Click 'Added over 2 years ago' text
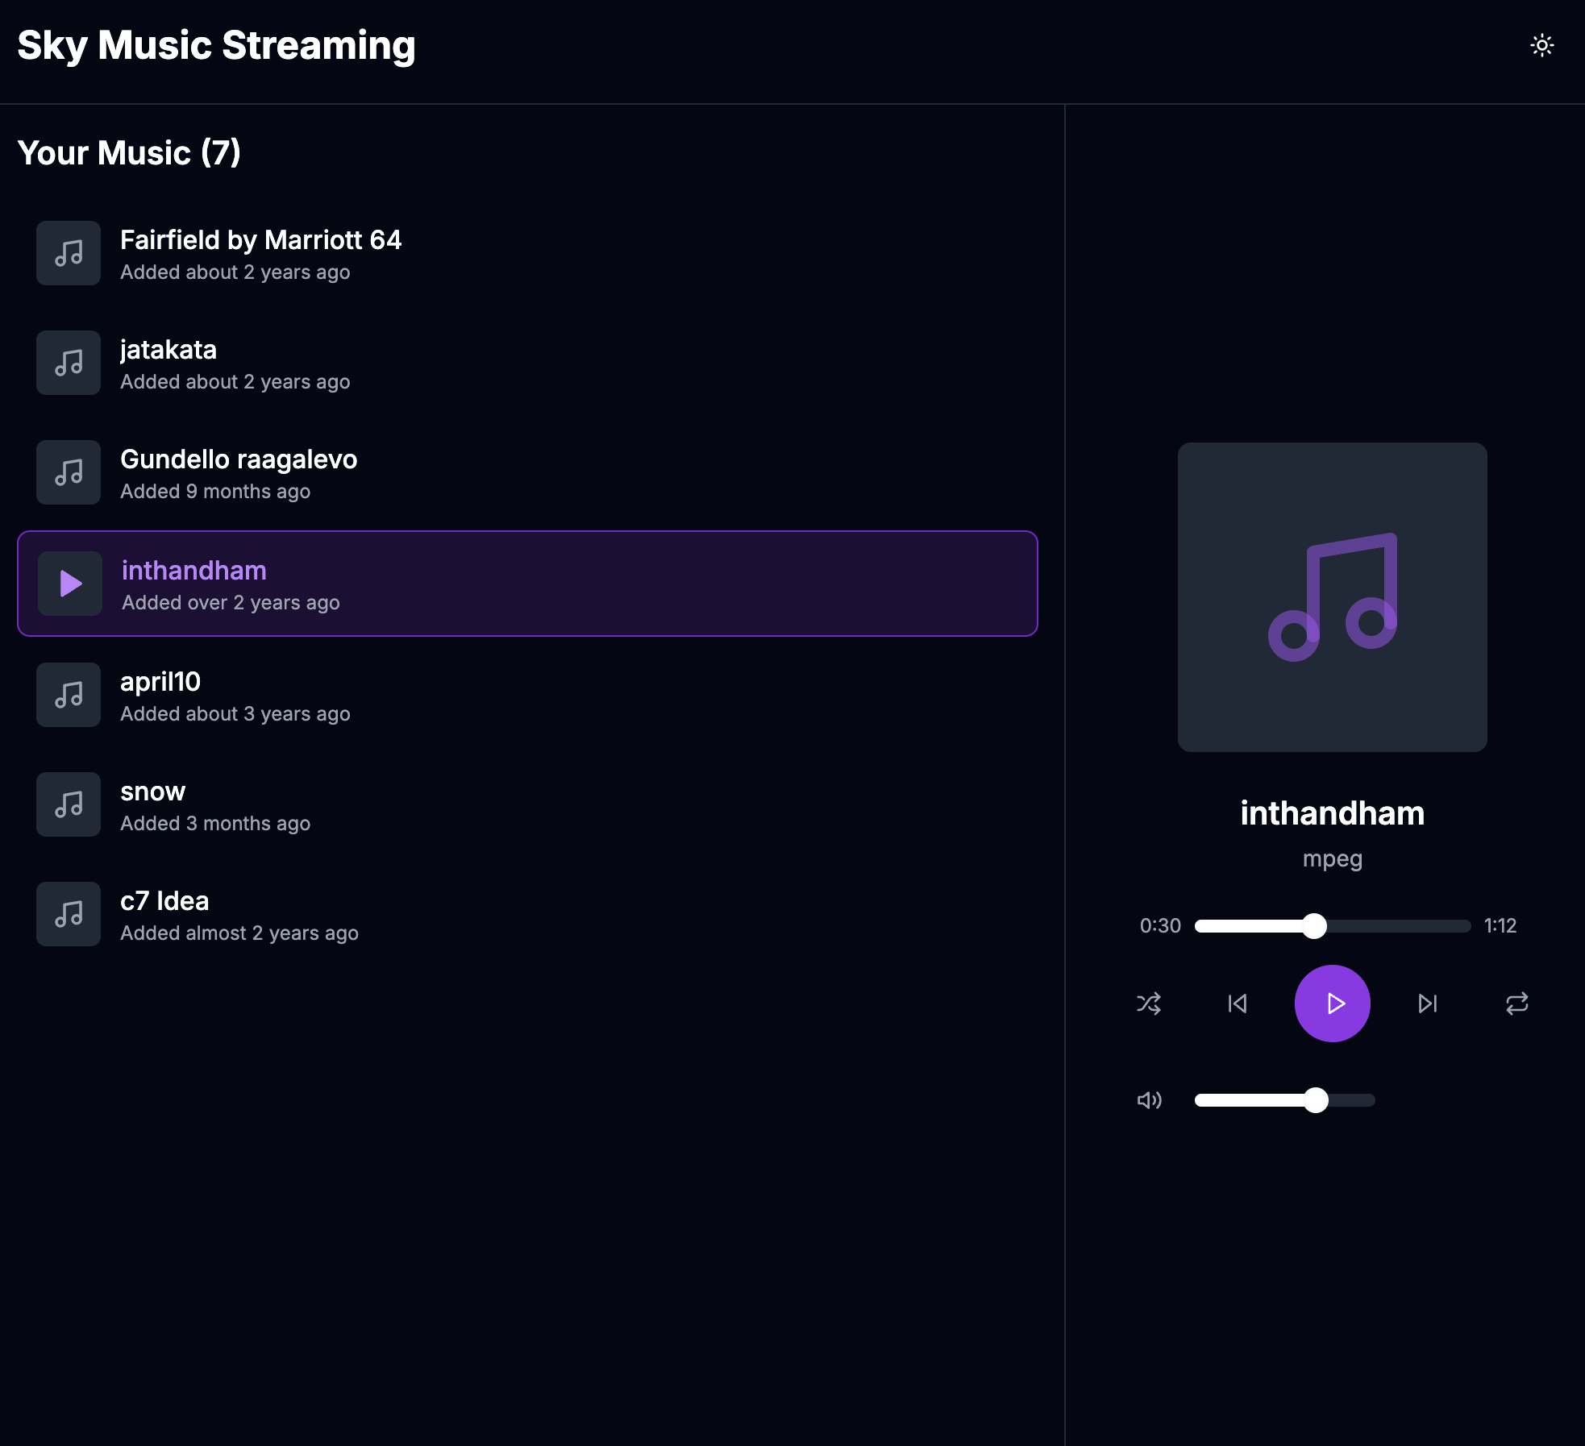 pyautogui.click(x=231, y=603)
